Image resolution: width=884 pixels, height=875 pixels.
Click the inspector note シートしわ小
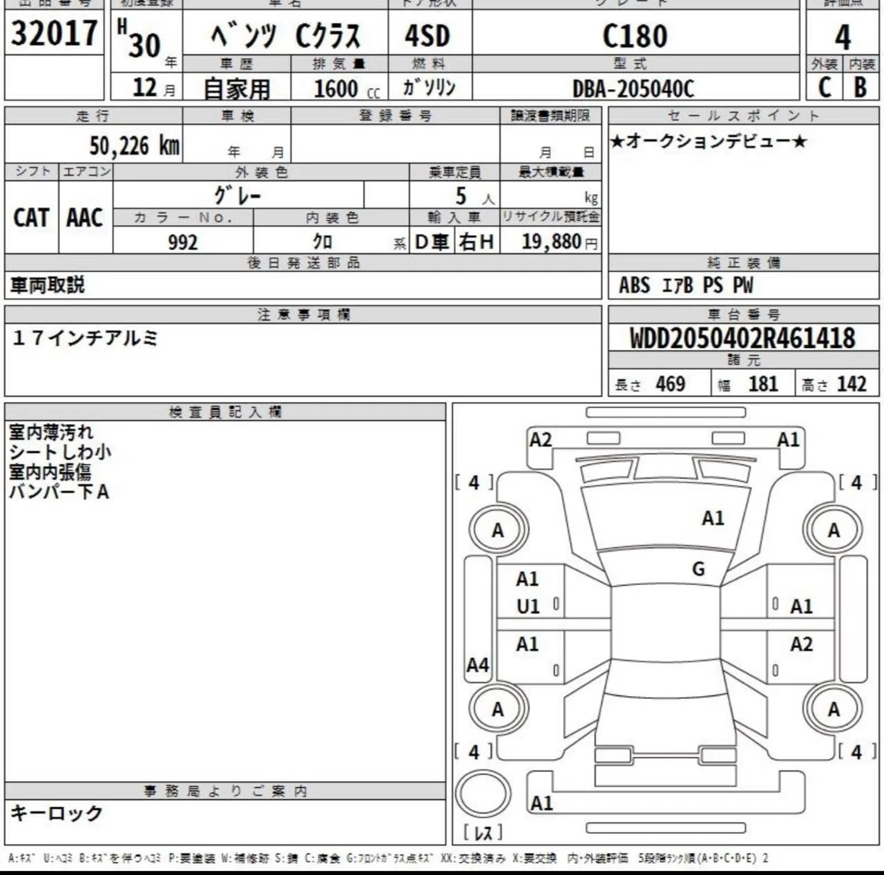click(x=60, y=452)
